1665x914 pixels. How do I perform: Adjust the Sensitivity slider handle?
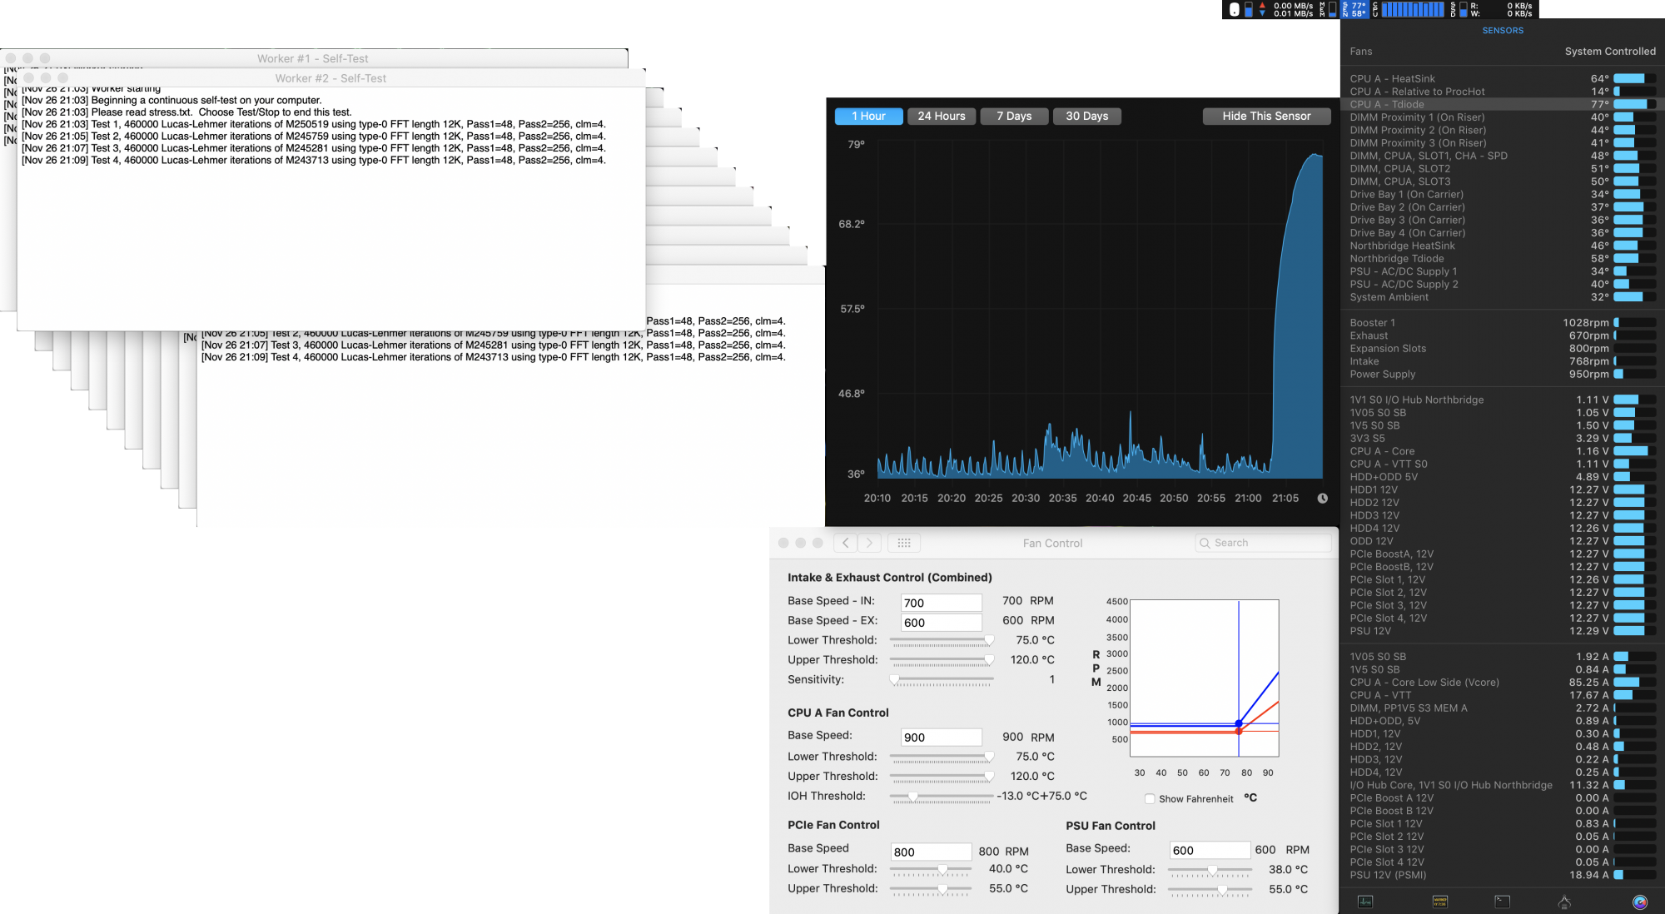pos(895,679)
